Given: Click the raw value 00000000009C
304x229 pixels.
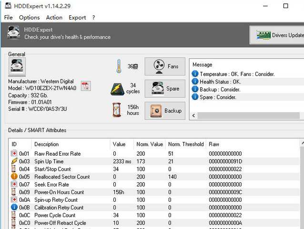Looking at the screenshot, I should 225,192.
